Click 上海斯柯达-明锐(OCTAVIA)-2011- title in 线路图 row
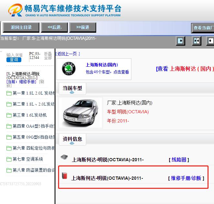 click(x=108, y=160)
